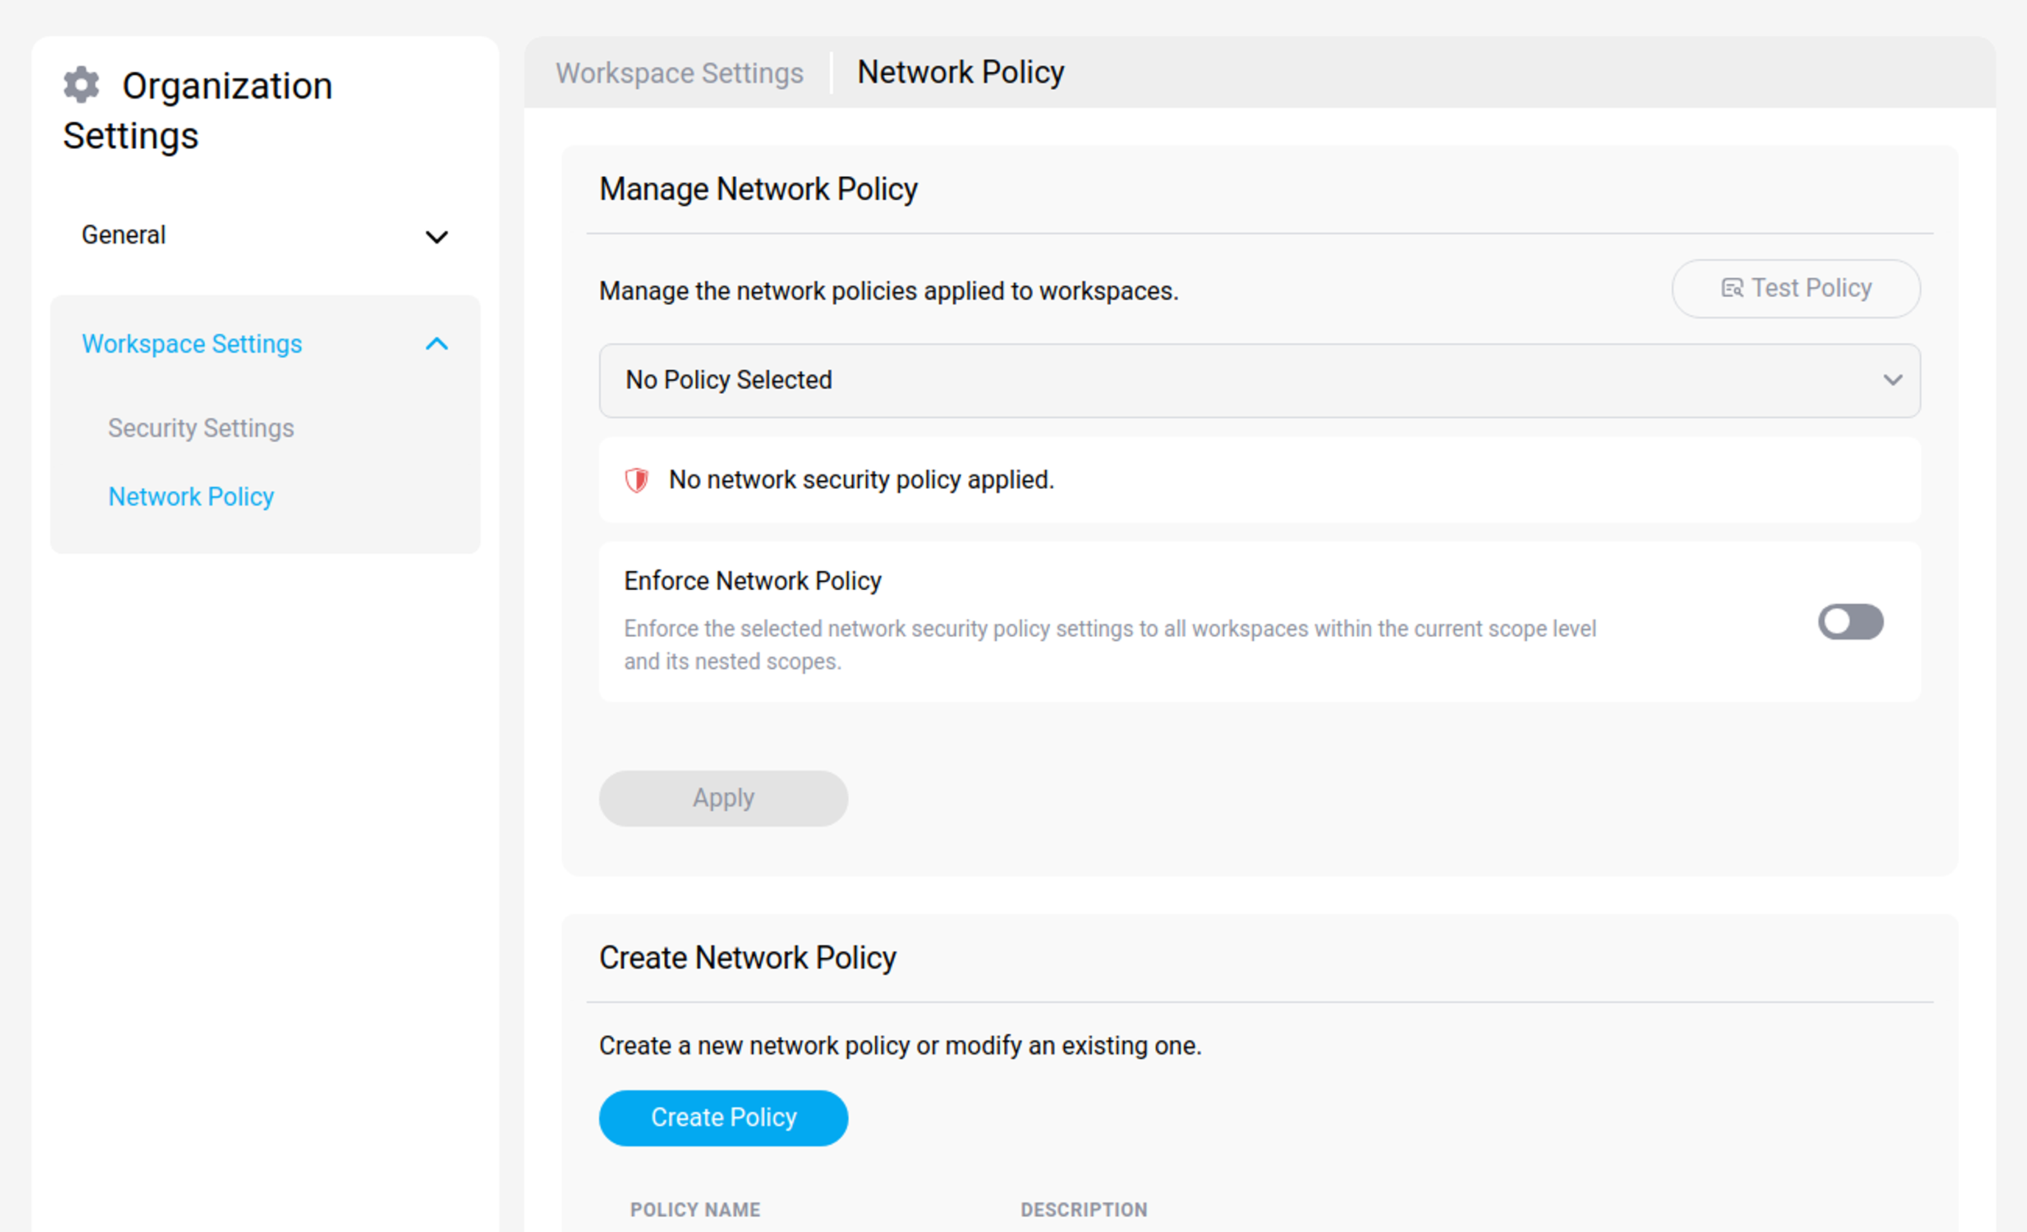Click the Apply button
This screenshot has width=2027, height=1232.
pos(723,798)
